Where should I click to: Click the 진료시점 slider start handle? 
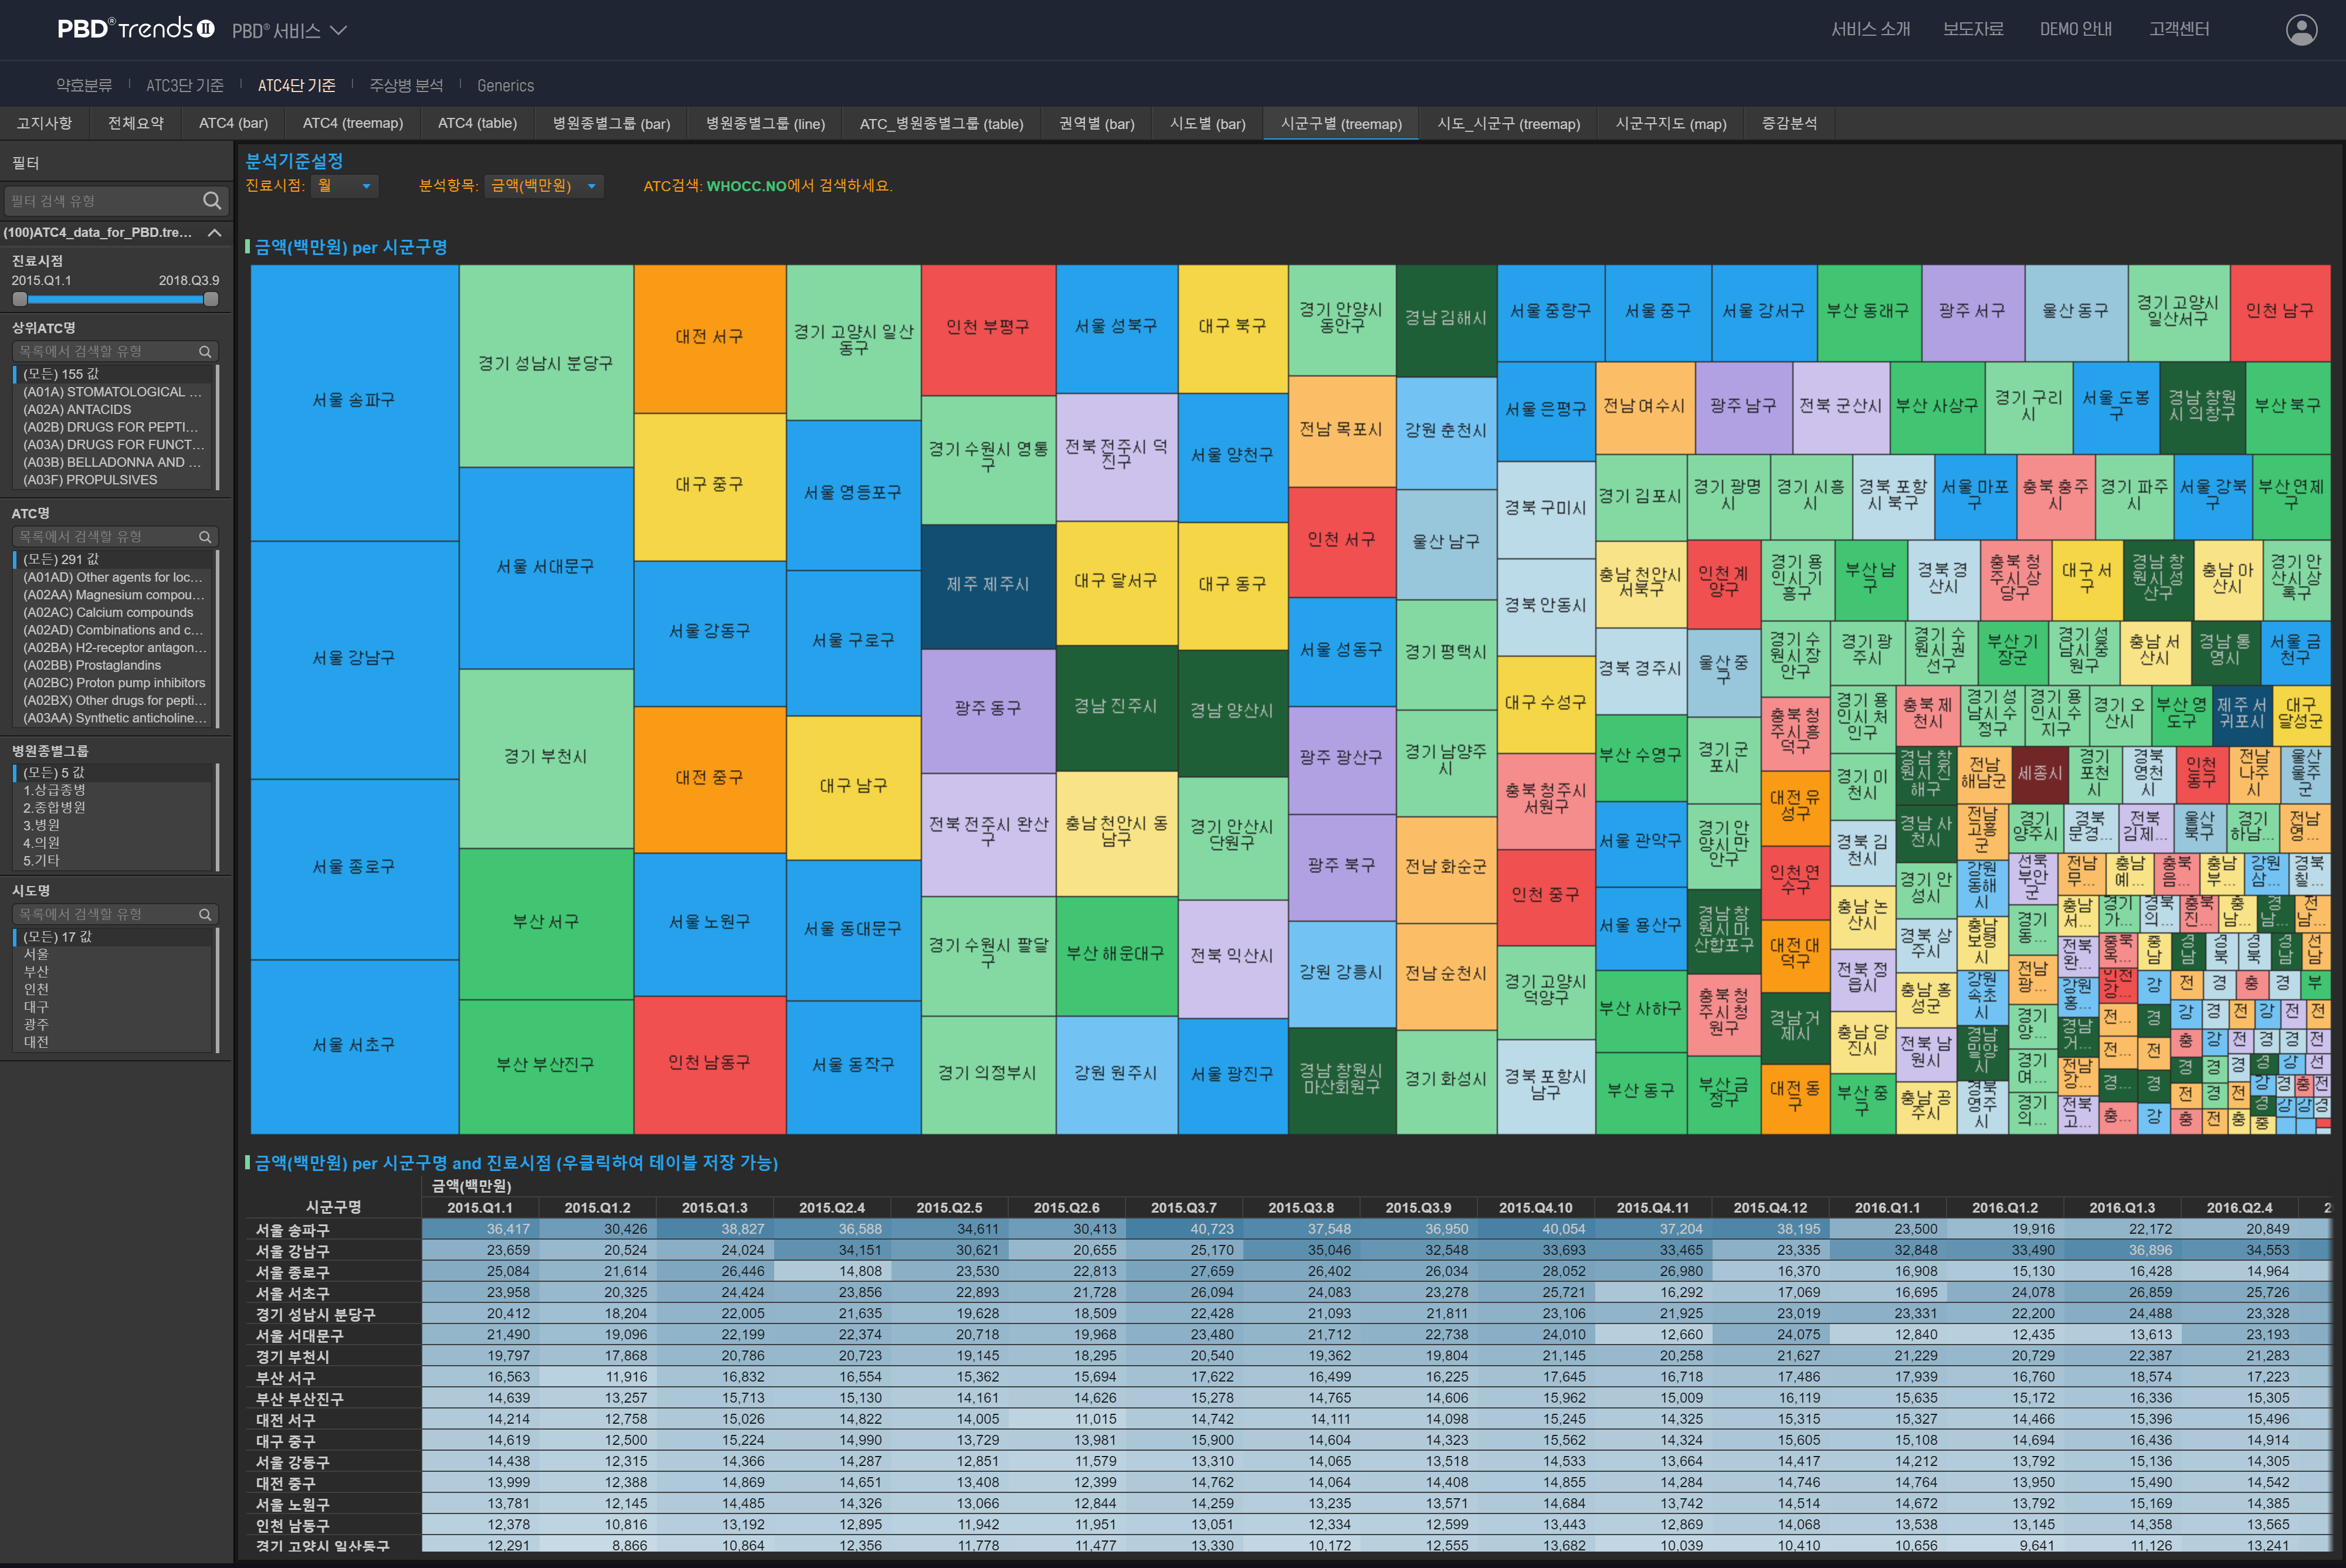pyautogui.click(x=20, y=299)
